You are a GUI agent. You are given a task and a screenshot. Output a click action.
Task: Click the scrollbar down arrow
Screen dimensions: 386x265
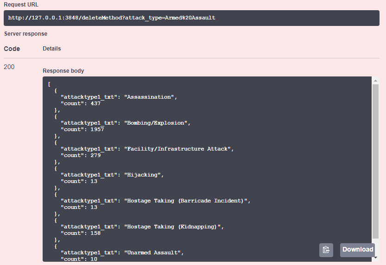point(375,258)
